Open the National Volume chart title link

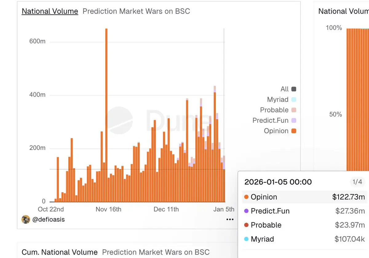point(50,11)
